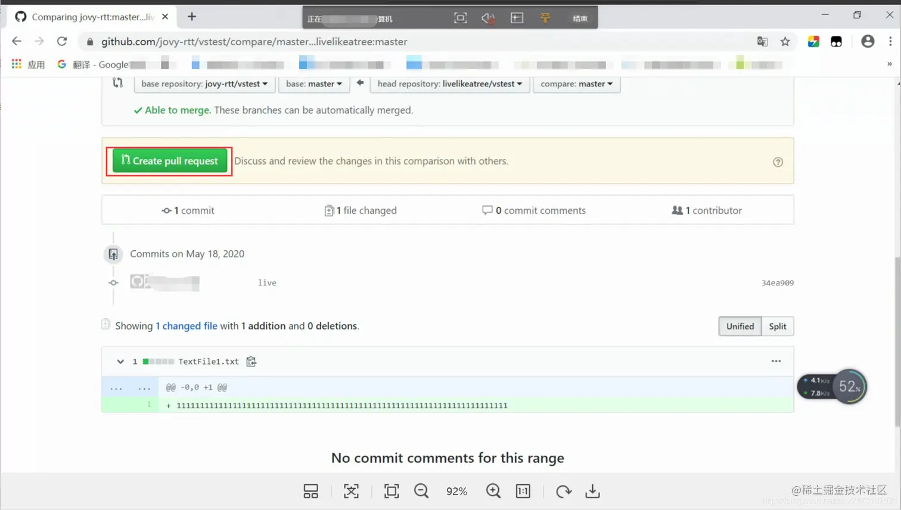Screen dimensions: 901x510
Task: Open a new browser tab
Action: tap(192, 17)
